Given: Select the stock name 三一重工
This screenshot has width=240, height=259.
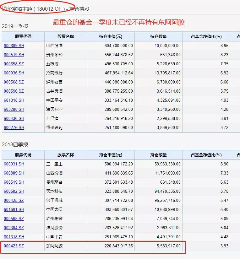Looking at the screenshot, I should pos(54,164).
